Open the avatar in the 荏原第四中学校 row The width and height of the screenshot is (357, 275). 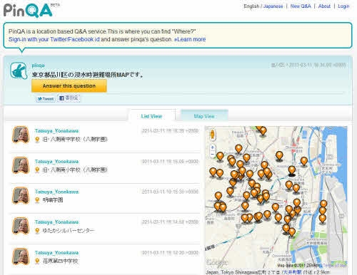click(x=21, y=256)
